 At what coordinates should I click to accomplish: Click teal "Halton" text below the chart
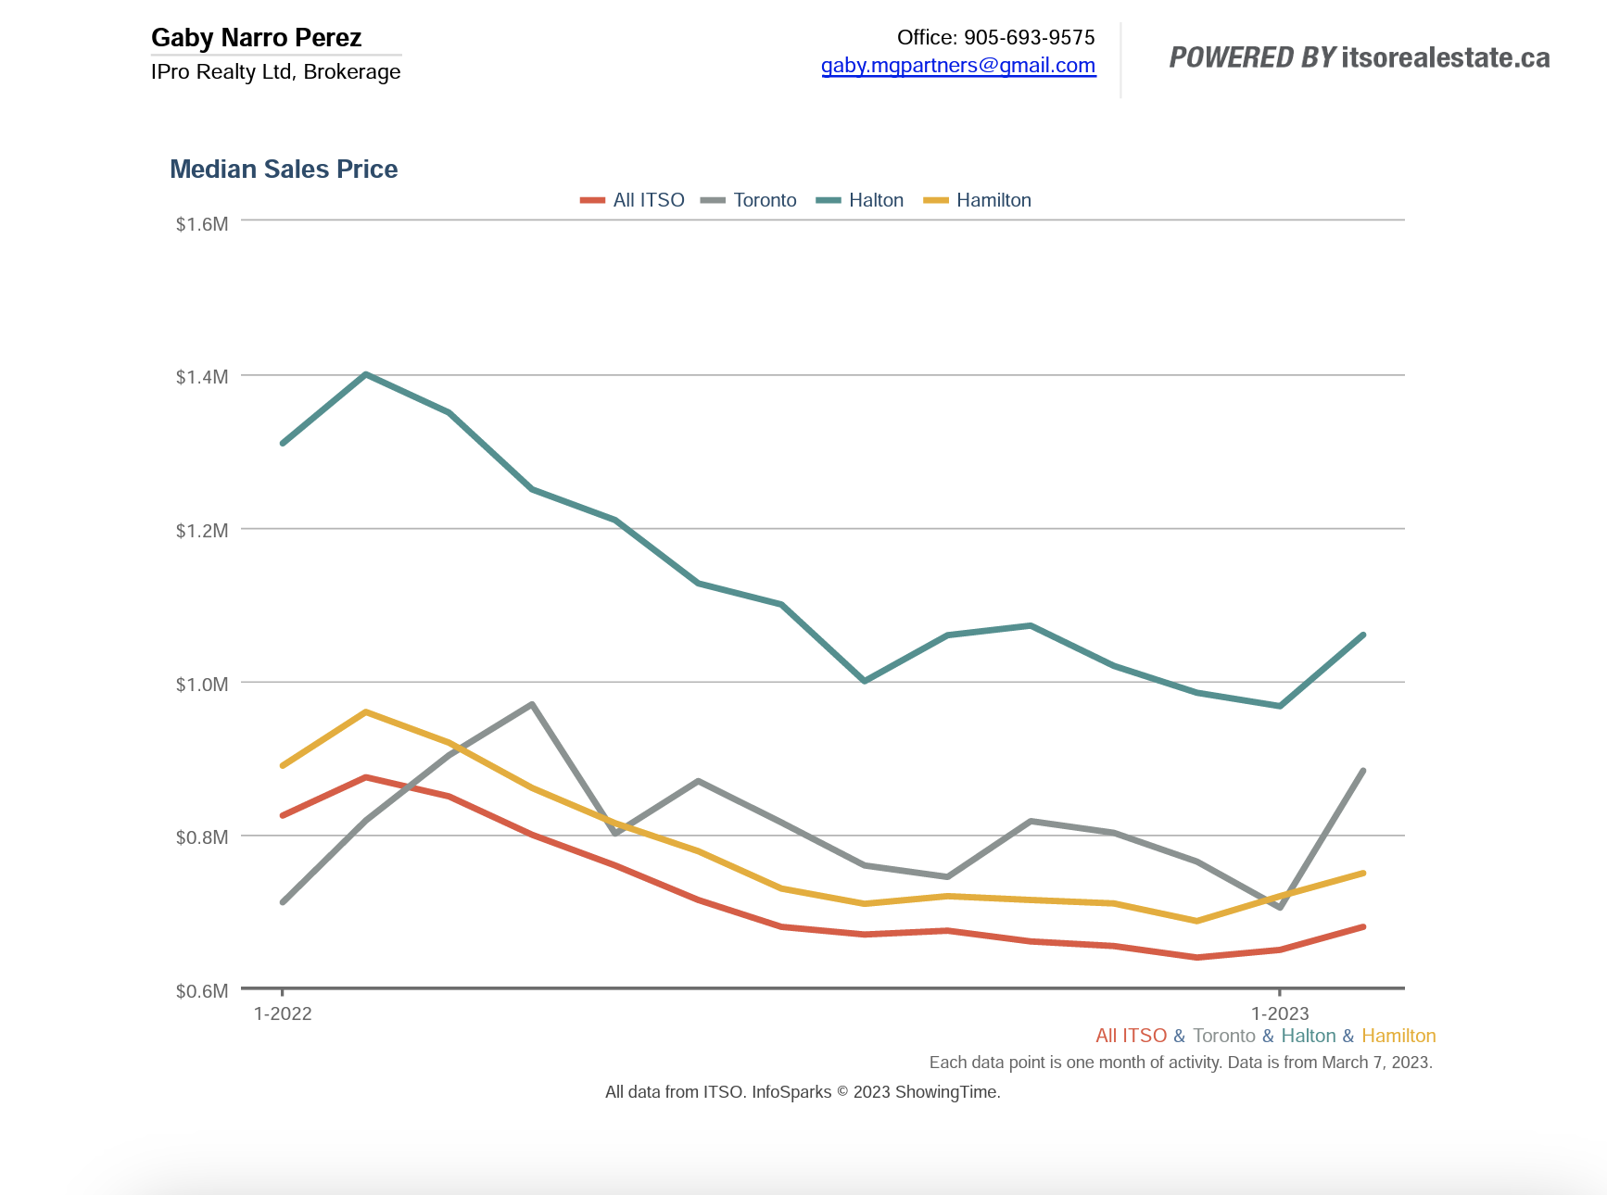click(x=1308, y=1036)
